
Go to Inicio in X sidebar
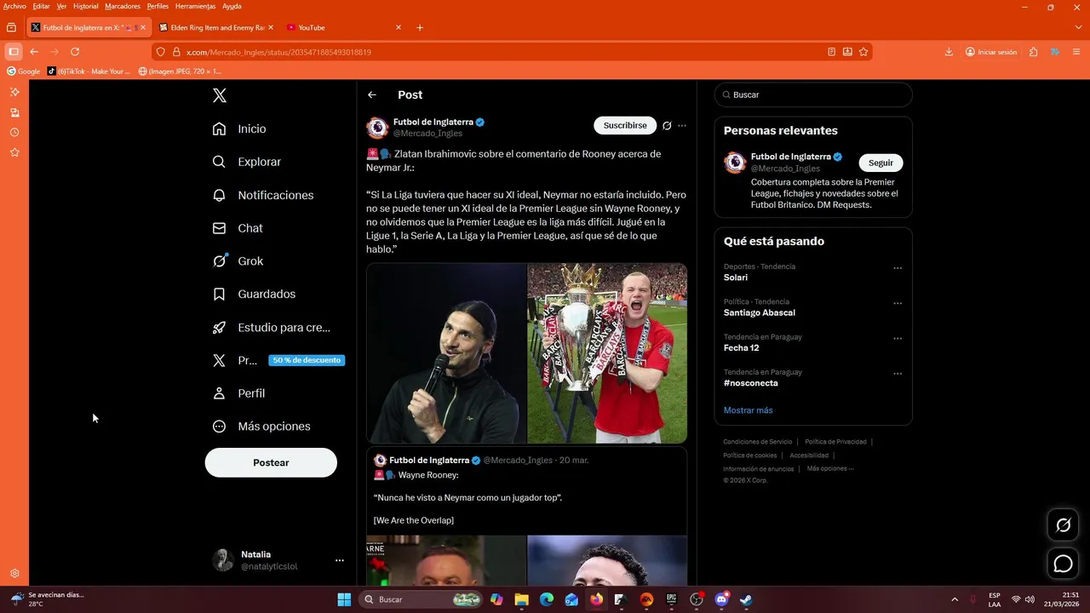tap(240, 129)
